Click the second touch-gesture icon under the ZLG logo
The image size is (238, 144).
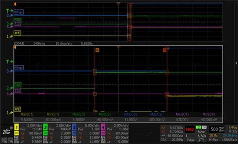[10, 140]
